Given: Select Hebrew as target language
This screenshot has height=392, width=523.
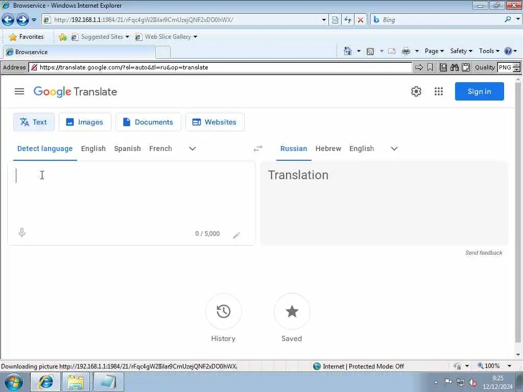Looking at the screenshot, I should click(328, 149).
